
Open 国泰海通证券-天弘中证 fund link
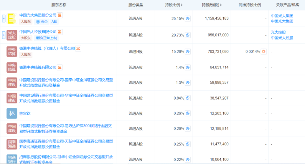66,144
